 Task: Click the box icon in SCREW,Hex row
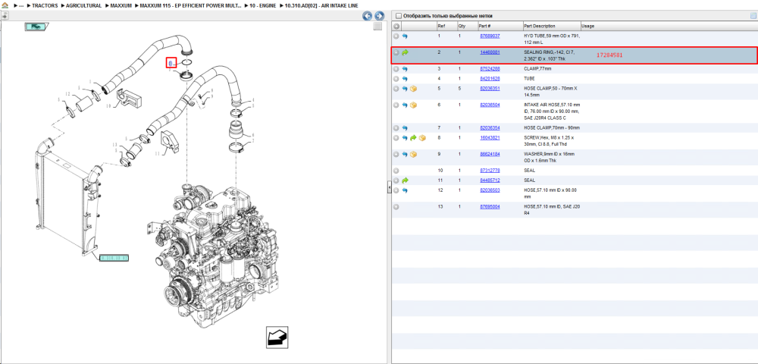(422, 138)
